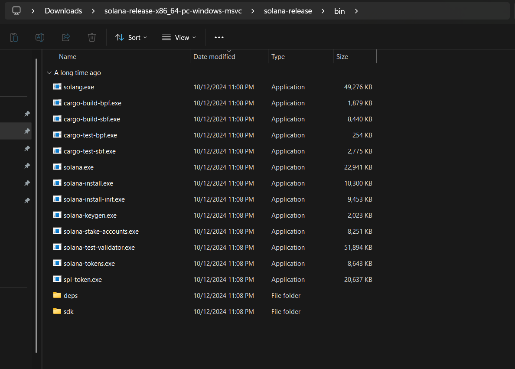Select the solana-test-validator.exe file

[99, 248]
